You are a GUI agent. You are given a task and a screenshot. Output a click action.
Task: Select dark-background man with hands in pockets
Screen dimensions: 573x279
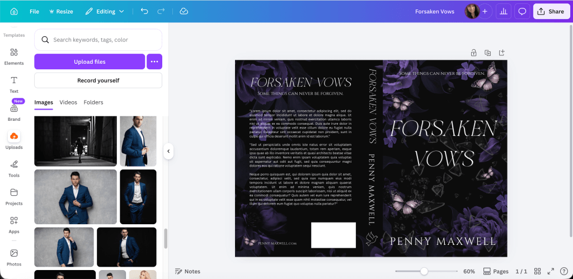[138, 197]
